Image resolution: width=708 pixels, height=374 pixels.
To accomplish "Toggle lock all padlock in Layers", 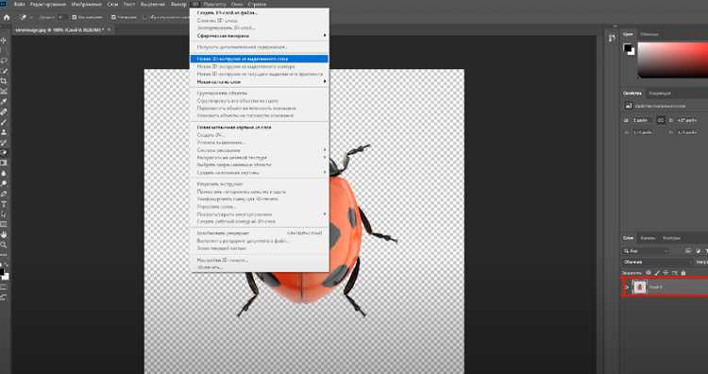I will (x=683, y=273).
